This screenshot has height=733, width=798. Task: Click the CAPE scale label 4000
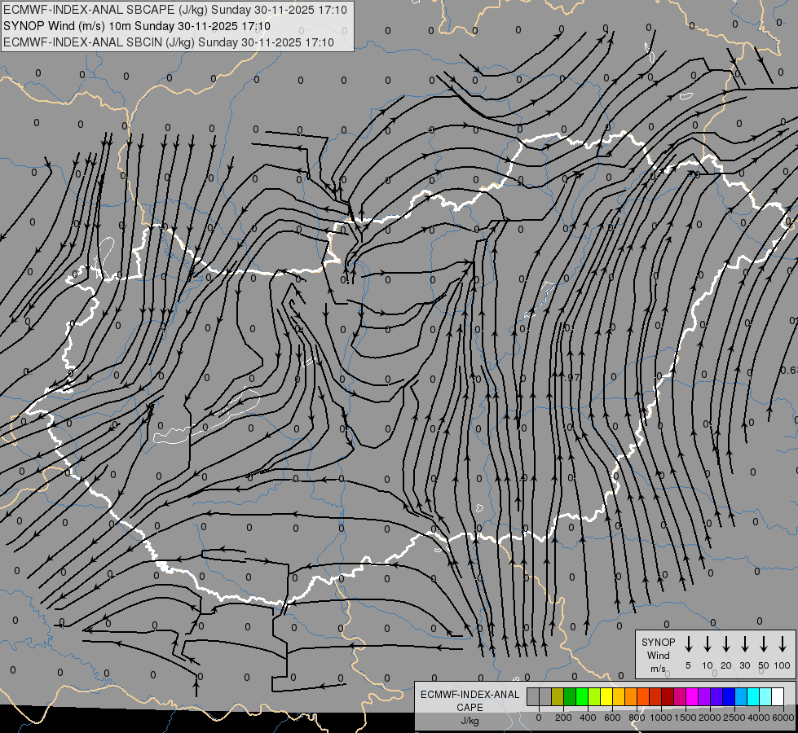(x=759, y=718)
